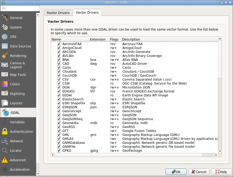Toggle the CSV driver checkbox
The height and width of the screenshot is (177, 233).
[59, 80]
